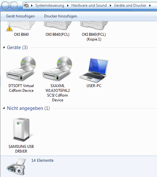157x177 pixels.
Task: Click the printer icon in the address bar
Action: tap(26, 5)
